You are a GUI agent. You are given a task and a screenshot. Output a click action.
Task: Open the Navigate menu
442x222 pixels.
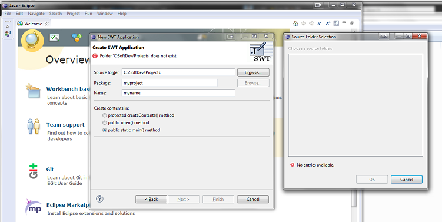point(36,14)
